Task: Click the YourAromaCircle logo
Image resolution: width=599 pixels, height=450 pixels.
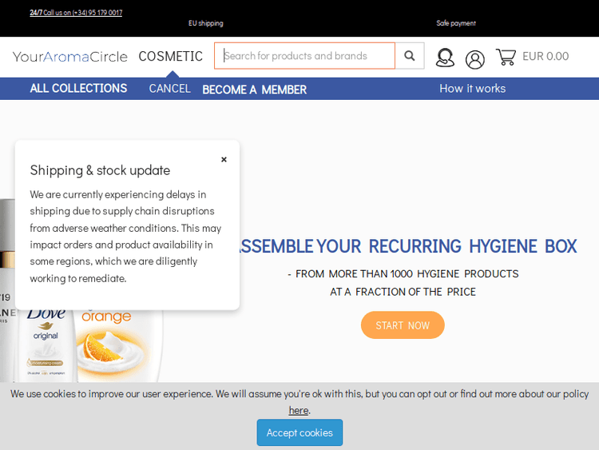Action: [70, 57]
